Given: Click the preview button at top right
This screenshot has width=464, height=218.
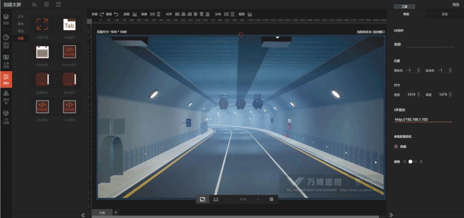Looking at the screenshot, I should click(456, 4).
